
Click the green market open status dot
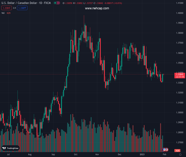(55, 3)
